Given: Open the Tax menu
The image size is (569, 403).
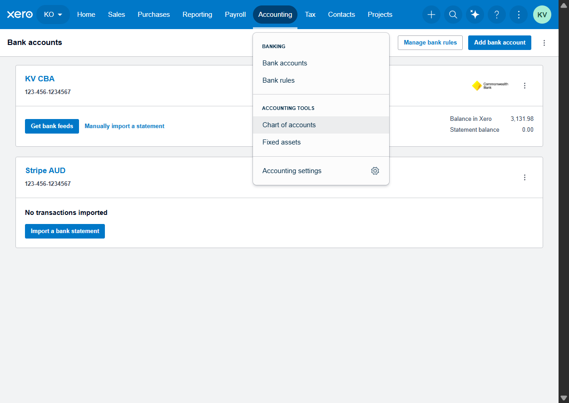Looking at the screenshot, I should [x=310, y=15].
